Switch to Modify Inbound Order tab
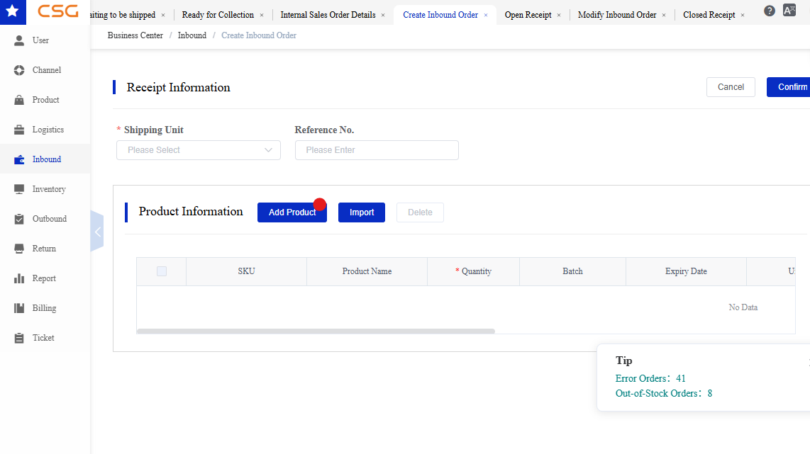Viewport: 810px width, 454px height. pos(617,15)
